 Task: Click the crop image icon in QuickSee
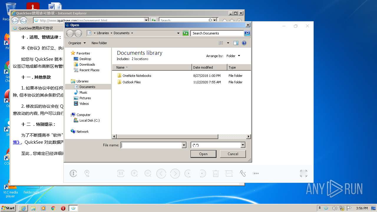tap(229, 173)
